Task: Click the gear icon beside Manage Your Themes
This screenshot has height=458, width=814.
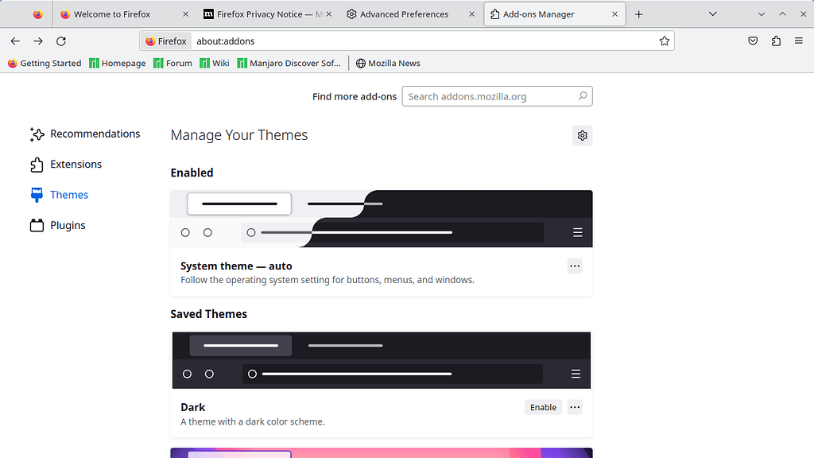Action: coord(582,135)
